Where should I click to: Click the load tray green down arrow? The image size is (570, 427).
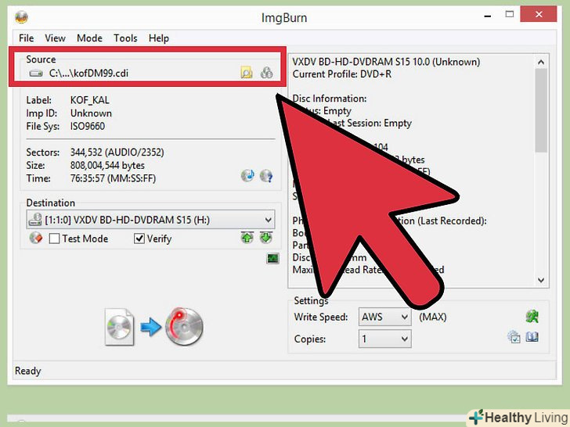[x=266, y=238]
